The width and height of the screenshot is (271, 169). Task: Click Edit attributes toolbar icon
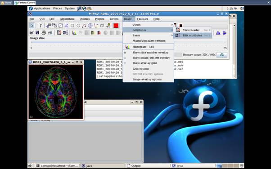pyautogui.click(x=65, y=33)
